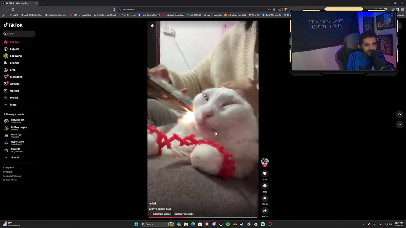Open the creator's avatar thumbnail

pyautogui.click(x=265, y=161)
